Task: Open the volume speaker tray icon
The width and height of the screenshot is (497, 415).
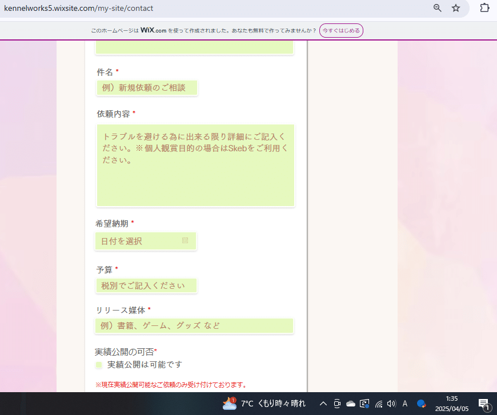Action: coord(391,404)
